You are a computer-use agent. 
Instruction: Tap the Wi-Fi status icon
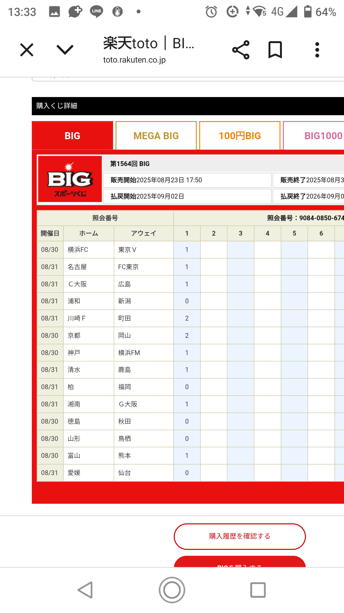[x=259, y=12]
